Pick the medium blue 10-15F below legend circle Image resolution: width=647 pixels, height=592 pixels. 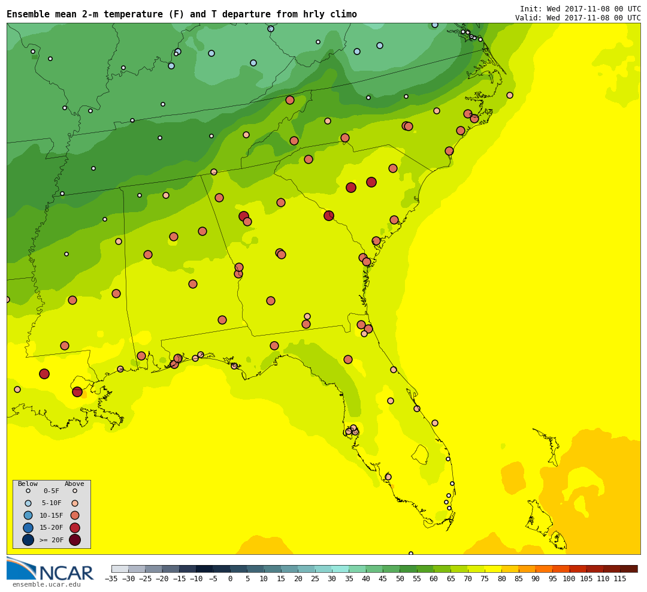[x=28, y=515]
